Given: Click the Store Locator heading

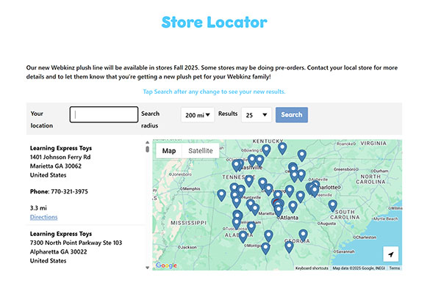Looking at the screenshot, I should [x=215, y=22].
